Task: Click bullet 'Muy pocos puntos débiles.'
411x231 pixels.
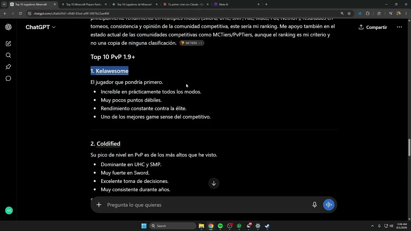Action: pos(131,100)
